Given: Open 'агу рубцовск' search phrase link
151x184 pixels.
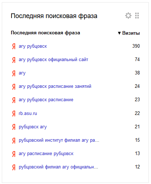Looking at the screenshot, I should pyautogui.click(x=33, y=46).
